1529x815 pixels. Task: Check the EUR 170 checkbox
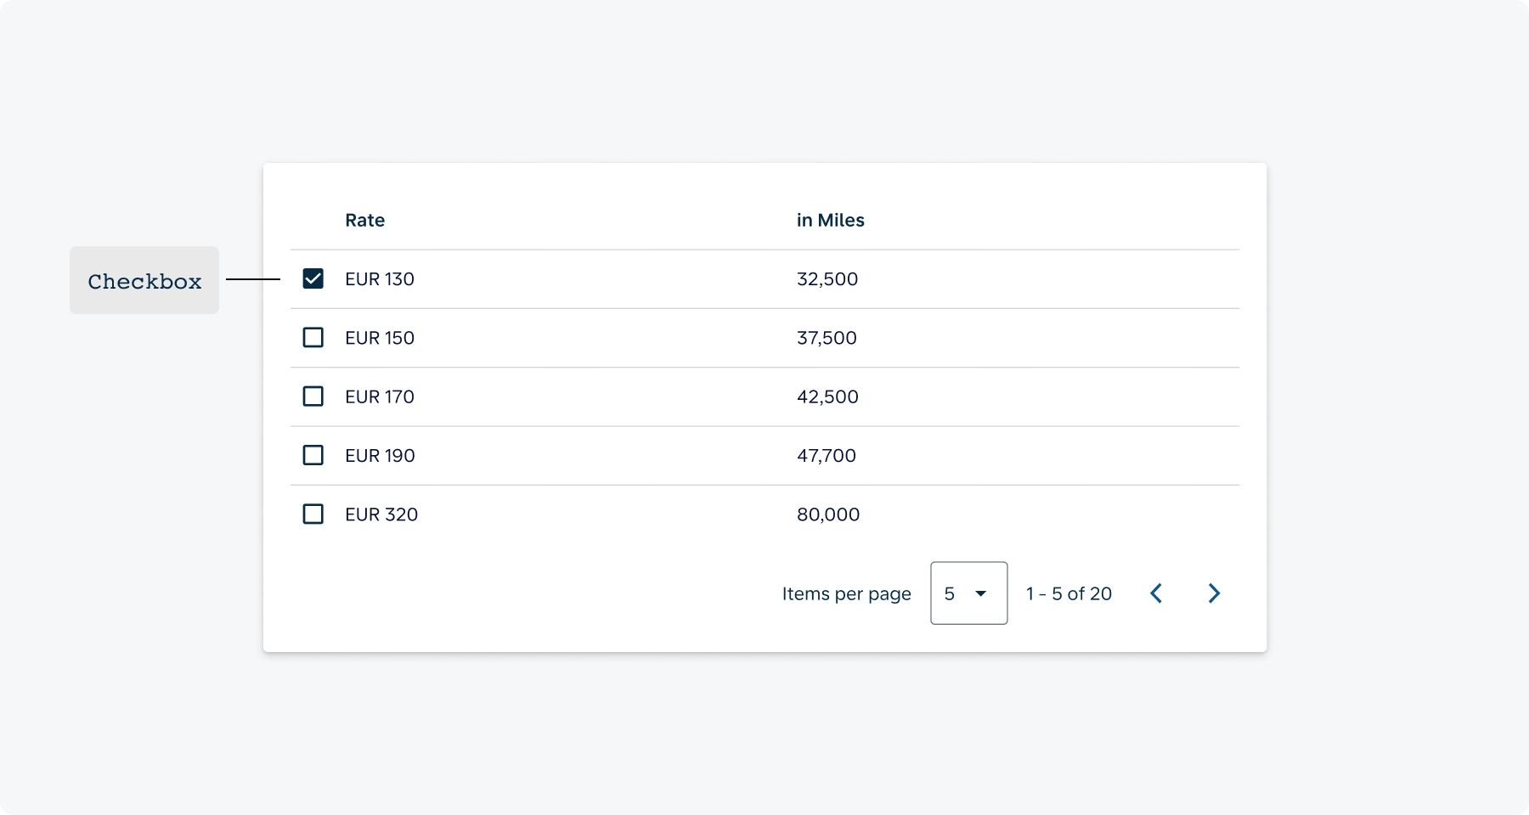pyautogui.click(x=313, y=396)
